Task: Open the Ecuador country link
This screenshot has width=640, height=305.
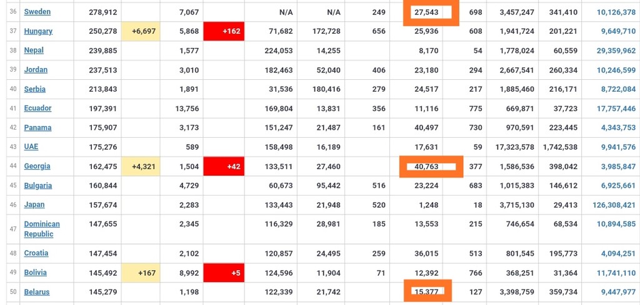Action: point(37,108)
